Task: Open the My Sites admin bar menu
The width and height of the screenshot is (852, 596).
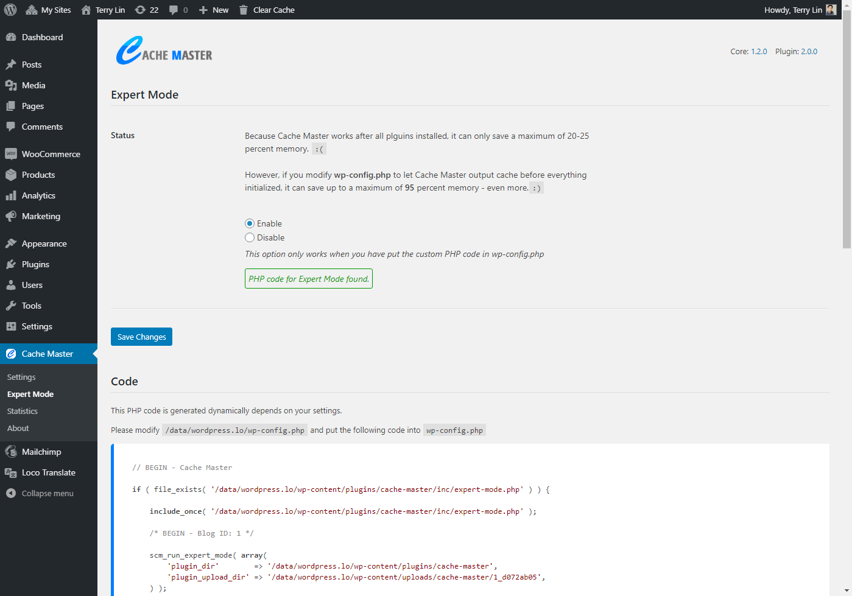Action: (49, 10)
